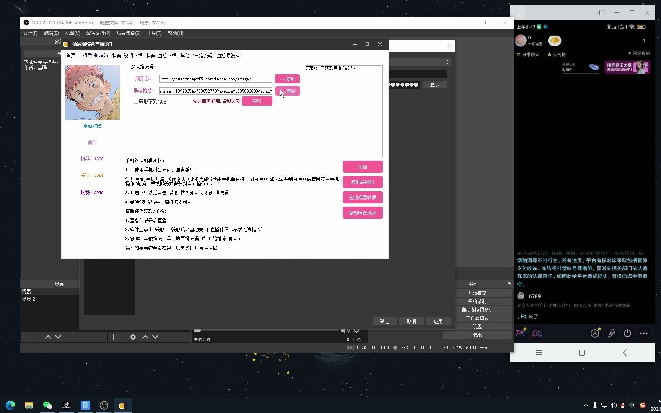Open the 配置文件(P) menu
The height and width of the screenshot is (413, 661).
(x=98, y=33)
